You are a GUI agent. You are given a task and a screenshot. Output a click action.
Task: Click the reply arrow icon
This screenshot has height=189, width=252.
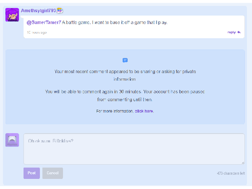pos(239,33)
